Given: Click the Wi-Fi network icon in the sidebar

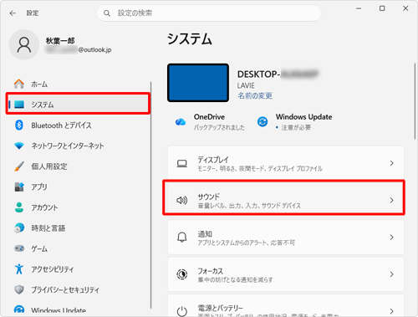Looking at the screenshot, I should pos(19,146).
